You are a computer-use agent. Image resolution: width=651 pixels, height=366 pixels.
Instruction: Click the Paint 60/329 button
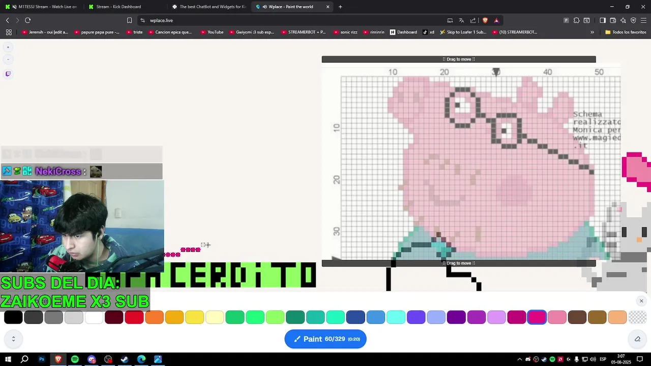[x=325, y=339]
